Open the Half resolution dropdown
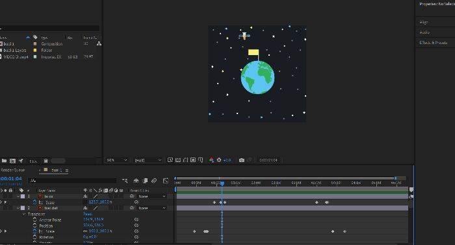 point(148,160)
